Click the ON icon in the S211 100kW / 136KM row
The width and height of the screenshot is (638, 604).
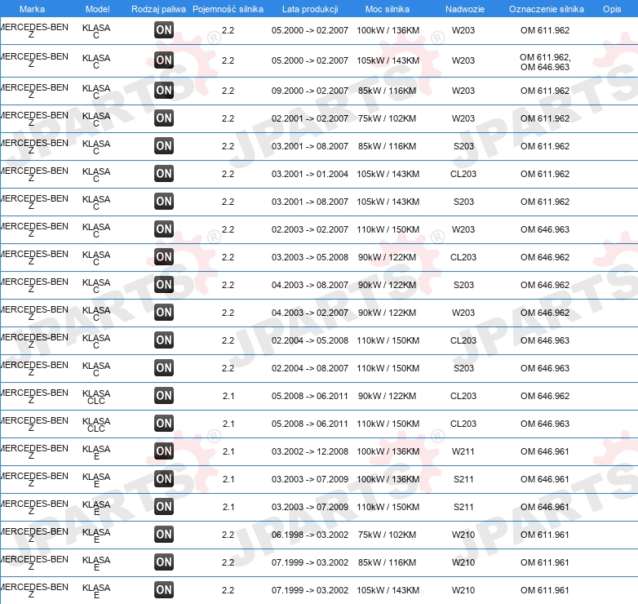click(164, 478)
